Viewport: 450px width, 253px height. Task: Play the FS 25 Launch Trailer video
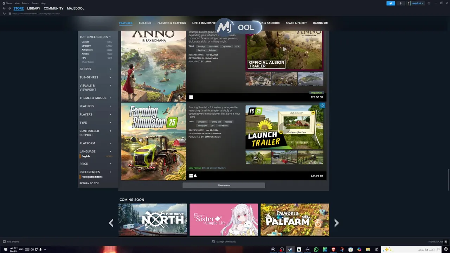(x=284, y=127)
